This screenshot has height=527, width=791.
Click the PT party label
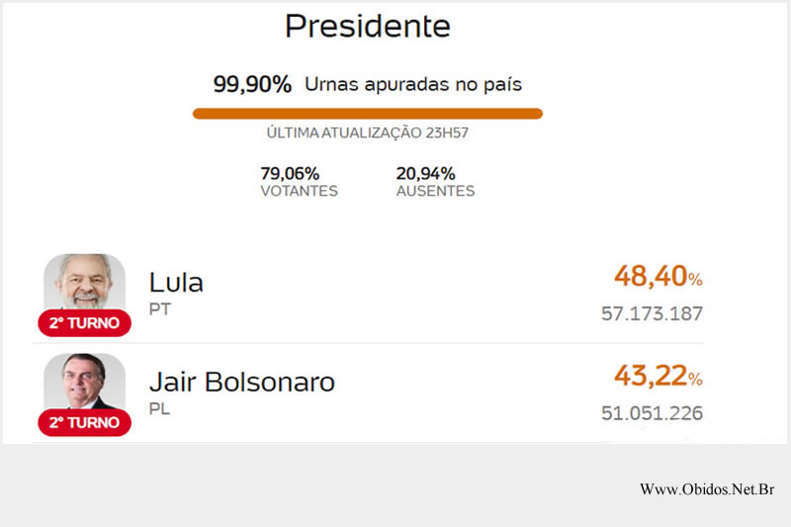point(160,309)
